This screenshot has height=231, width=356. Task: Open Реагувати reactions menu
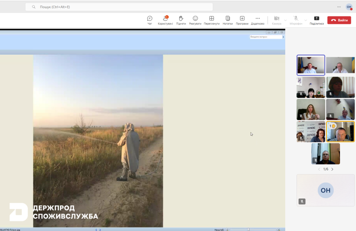[x=195, y=20]
